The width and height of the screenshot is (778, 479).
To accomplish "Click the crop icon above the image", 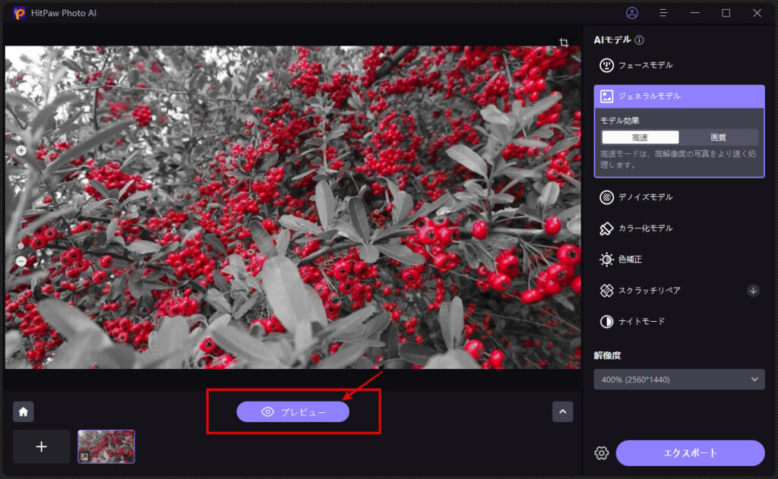I will pyautogui.click(x=564, y=43).
